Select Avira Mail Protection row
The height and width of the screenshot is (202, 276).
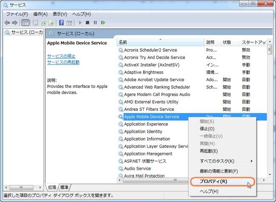[153, 176]
